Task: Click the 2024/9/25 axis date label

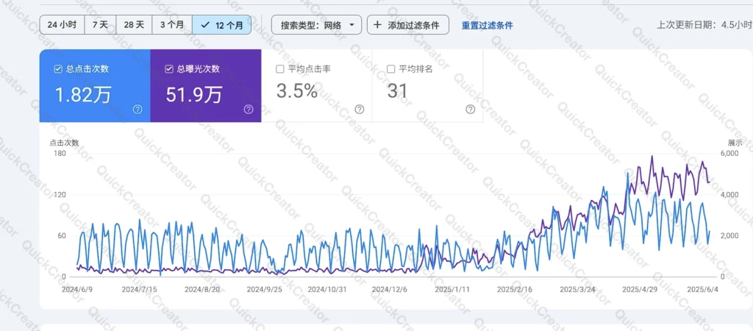Action: tap(264, 290)
